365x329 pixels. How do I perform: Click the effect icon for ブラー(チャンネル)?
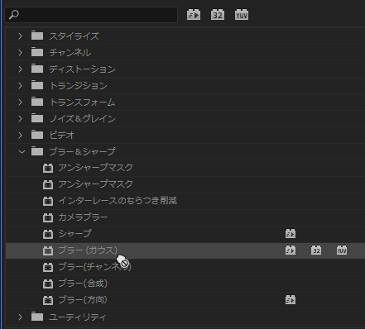[48, 267]
